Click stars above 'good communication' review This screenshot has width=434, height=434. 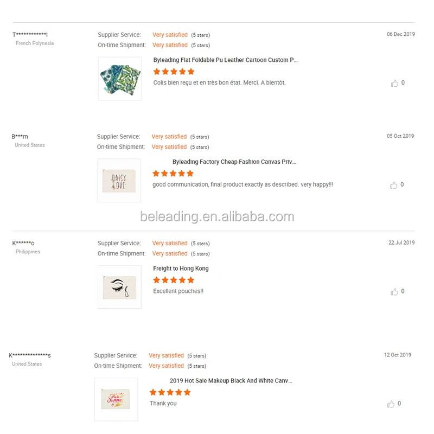coord(173,174)
